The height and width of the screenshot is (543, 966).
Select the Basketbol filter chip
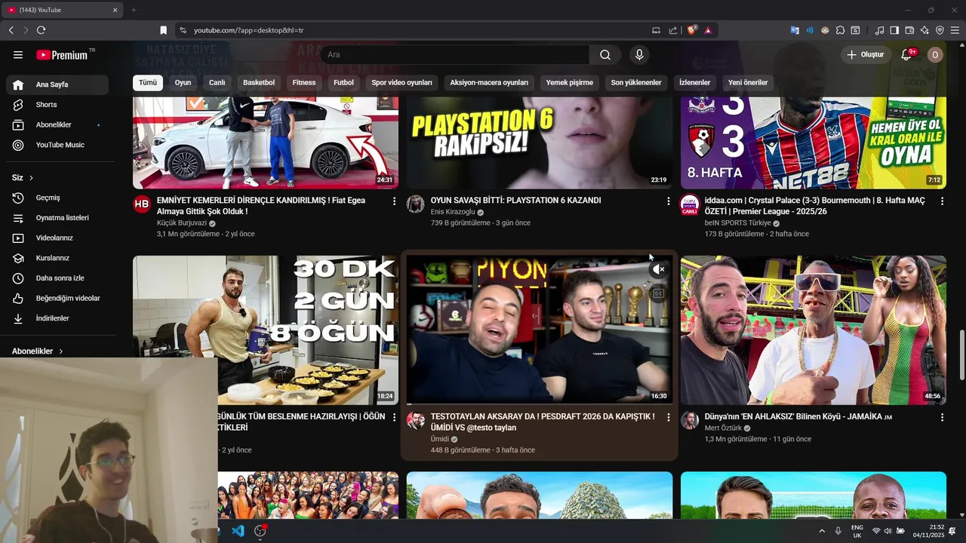pos(259,83)
